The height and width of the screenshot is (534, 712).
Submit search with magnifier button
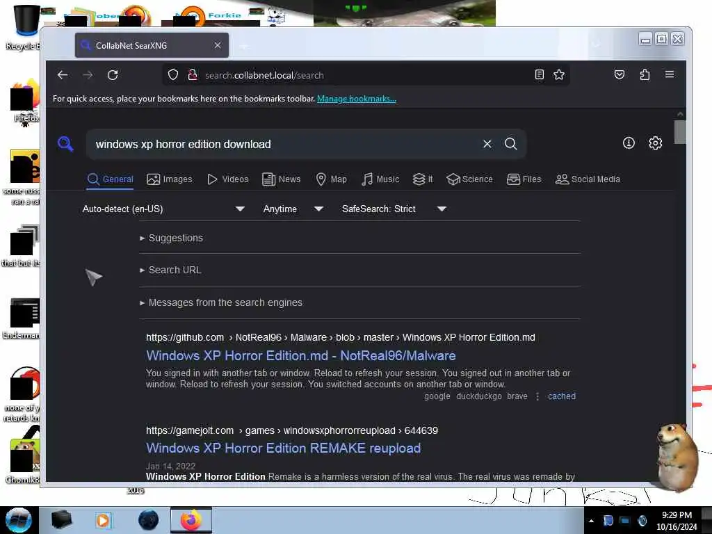tap(511, 144)
